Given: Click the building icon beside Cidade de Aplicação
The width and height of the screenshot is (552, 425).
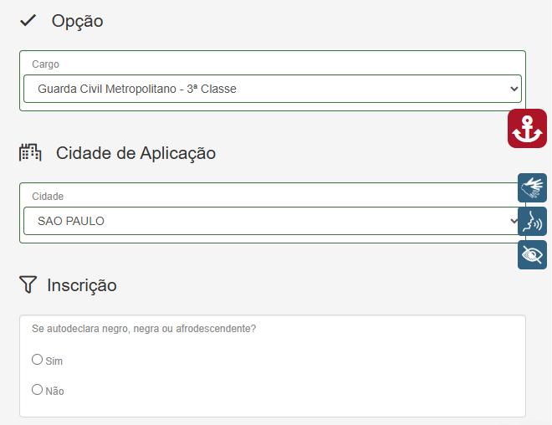Looking at the screenshot, I should click(x=30, y=152).
